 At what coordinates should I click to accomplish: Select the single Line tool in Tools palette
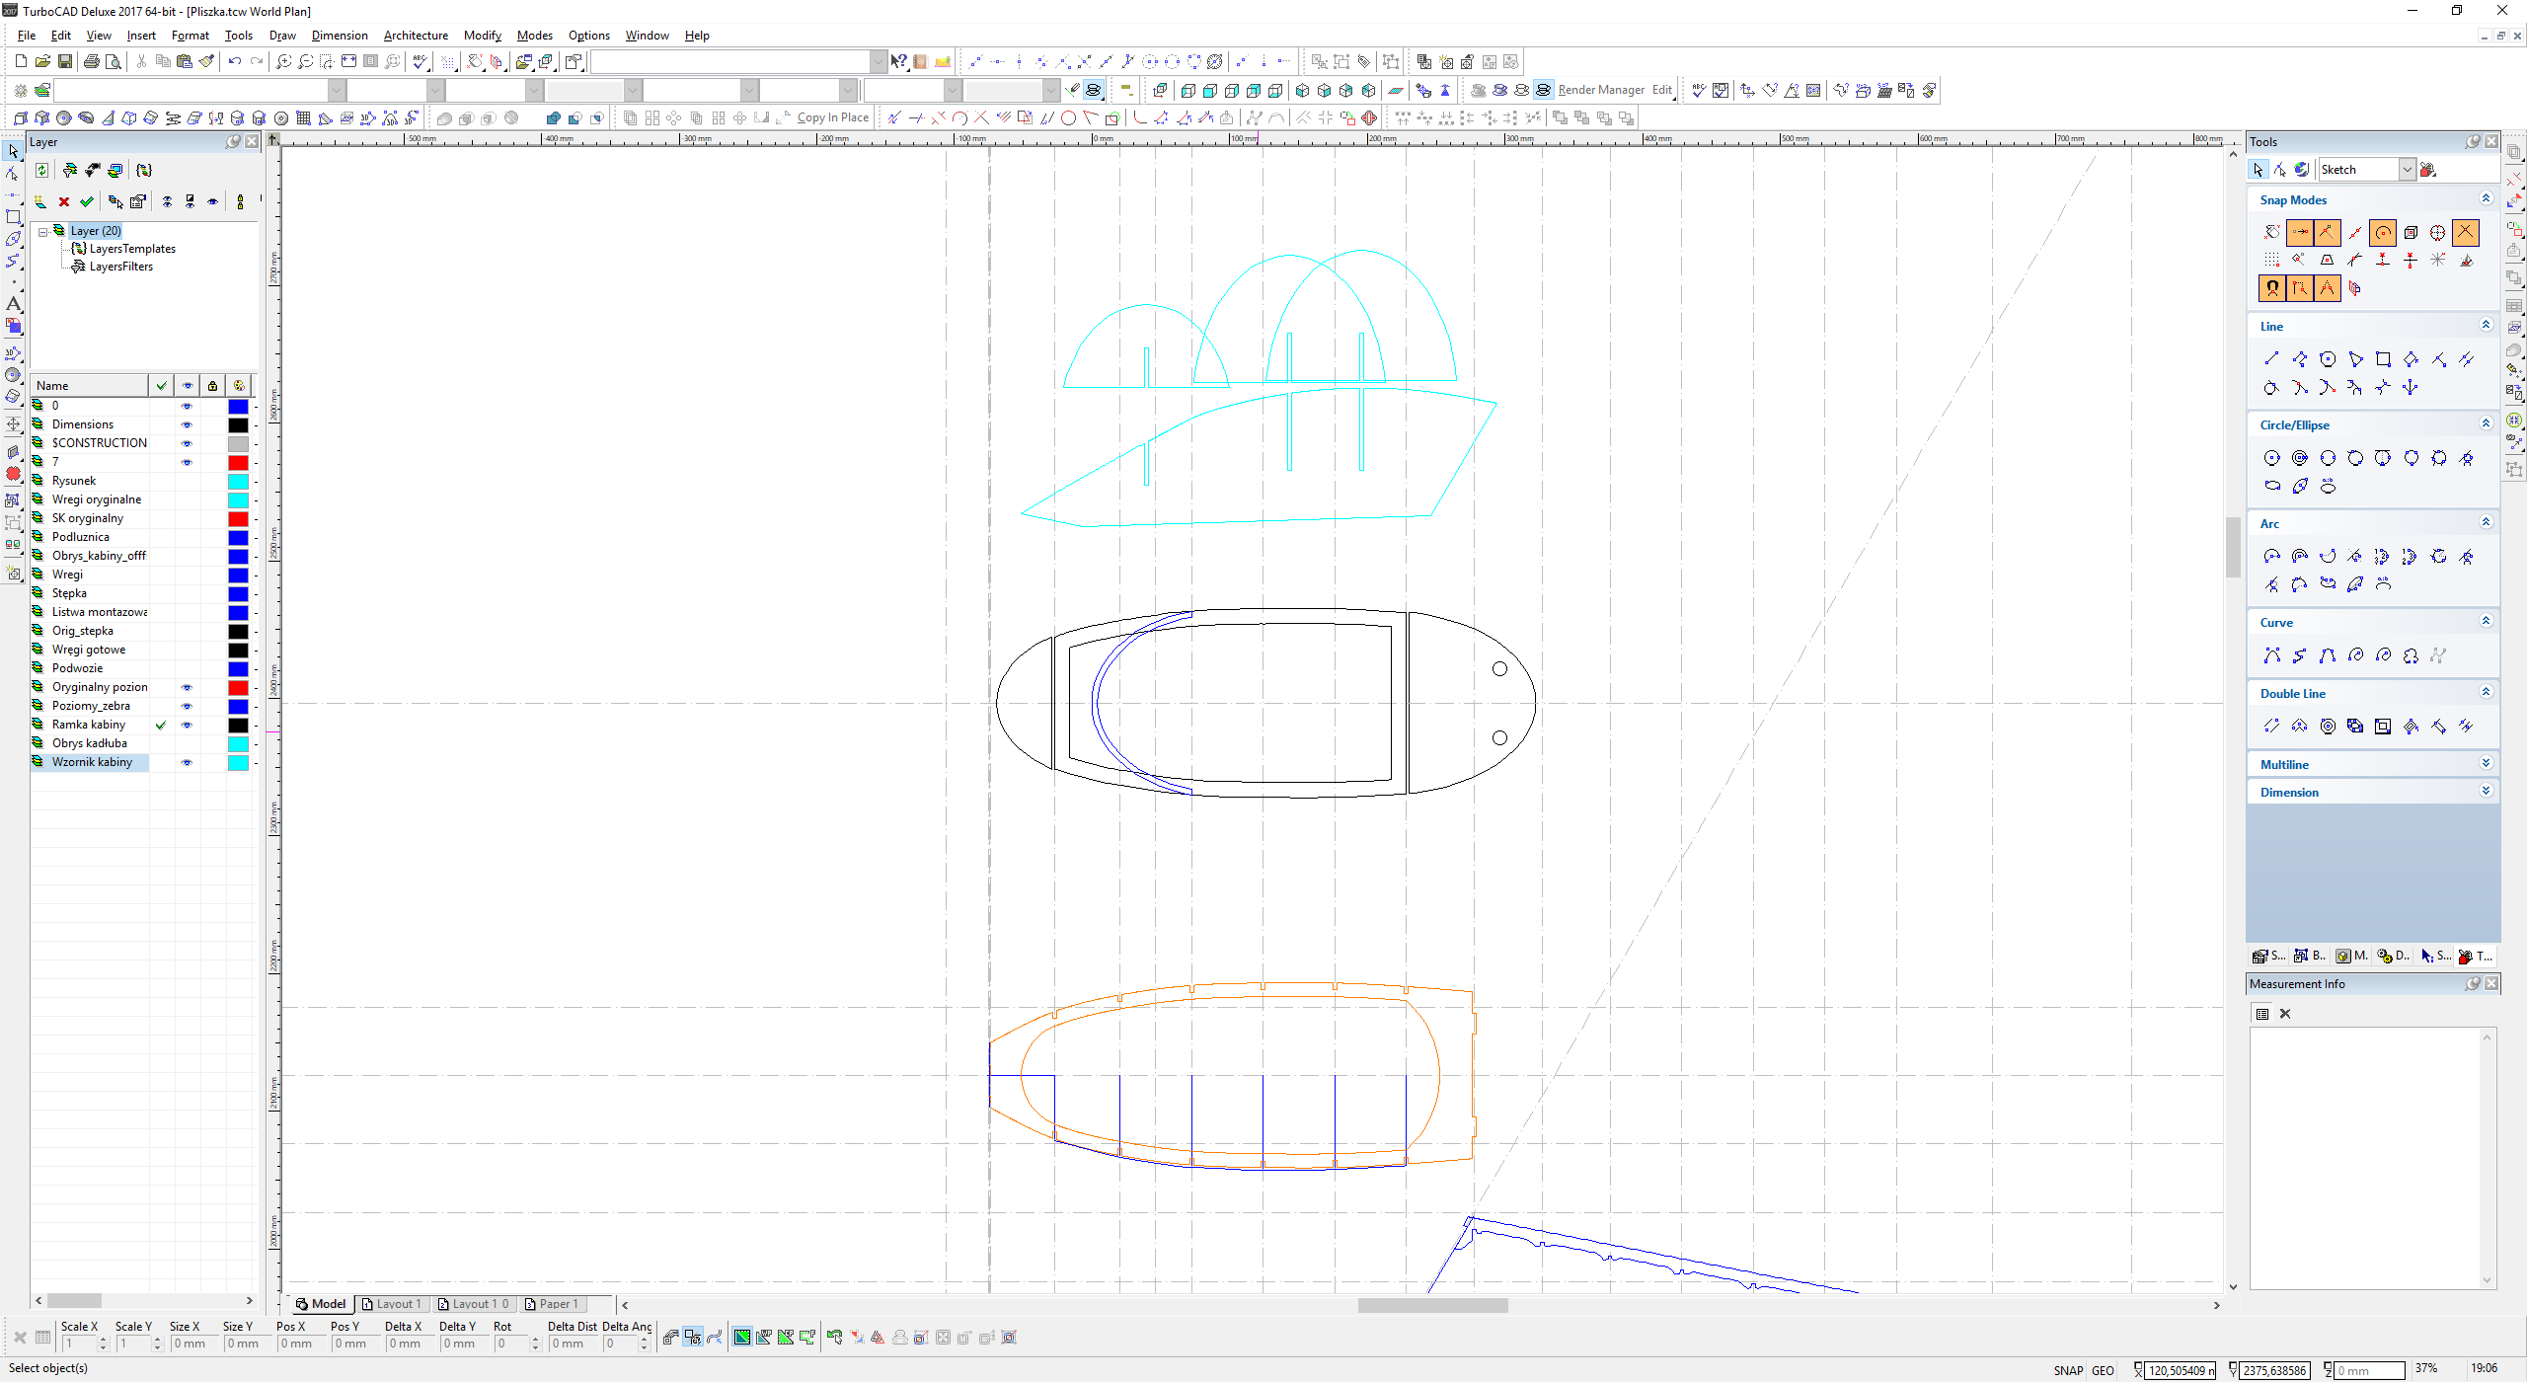pyautogui.click(x=2272, y=359)
